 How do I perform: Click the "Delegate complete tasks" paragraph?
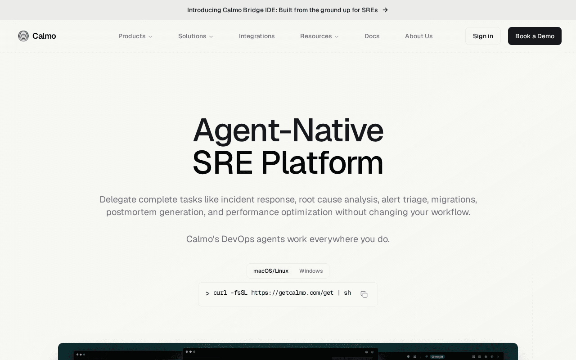point(288,206)
